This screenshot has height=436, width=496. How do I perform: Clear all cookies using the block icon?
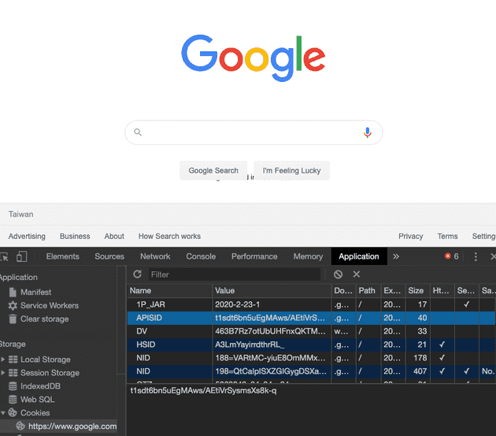click(338, 274)
